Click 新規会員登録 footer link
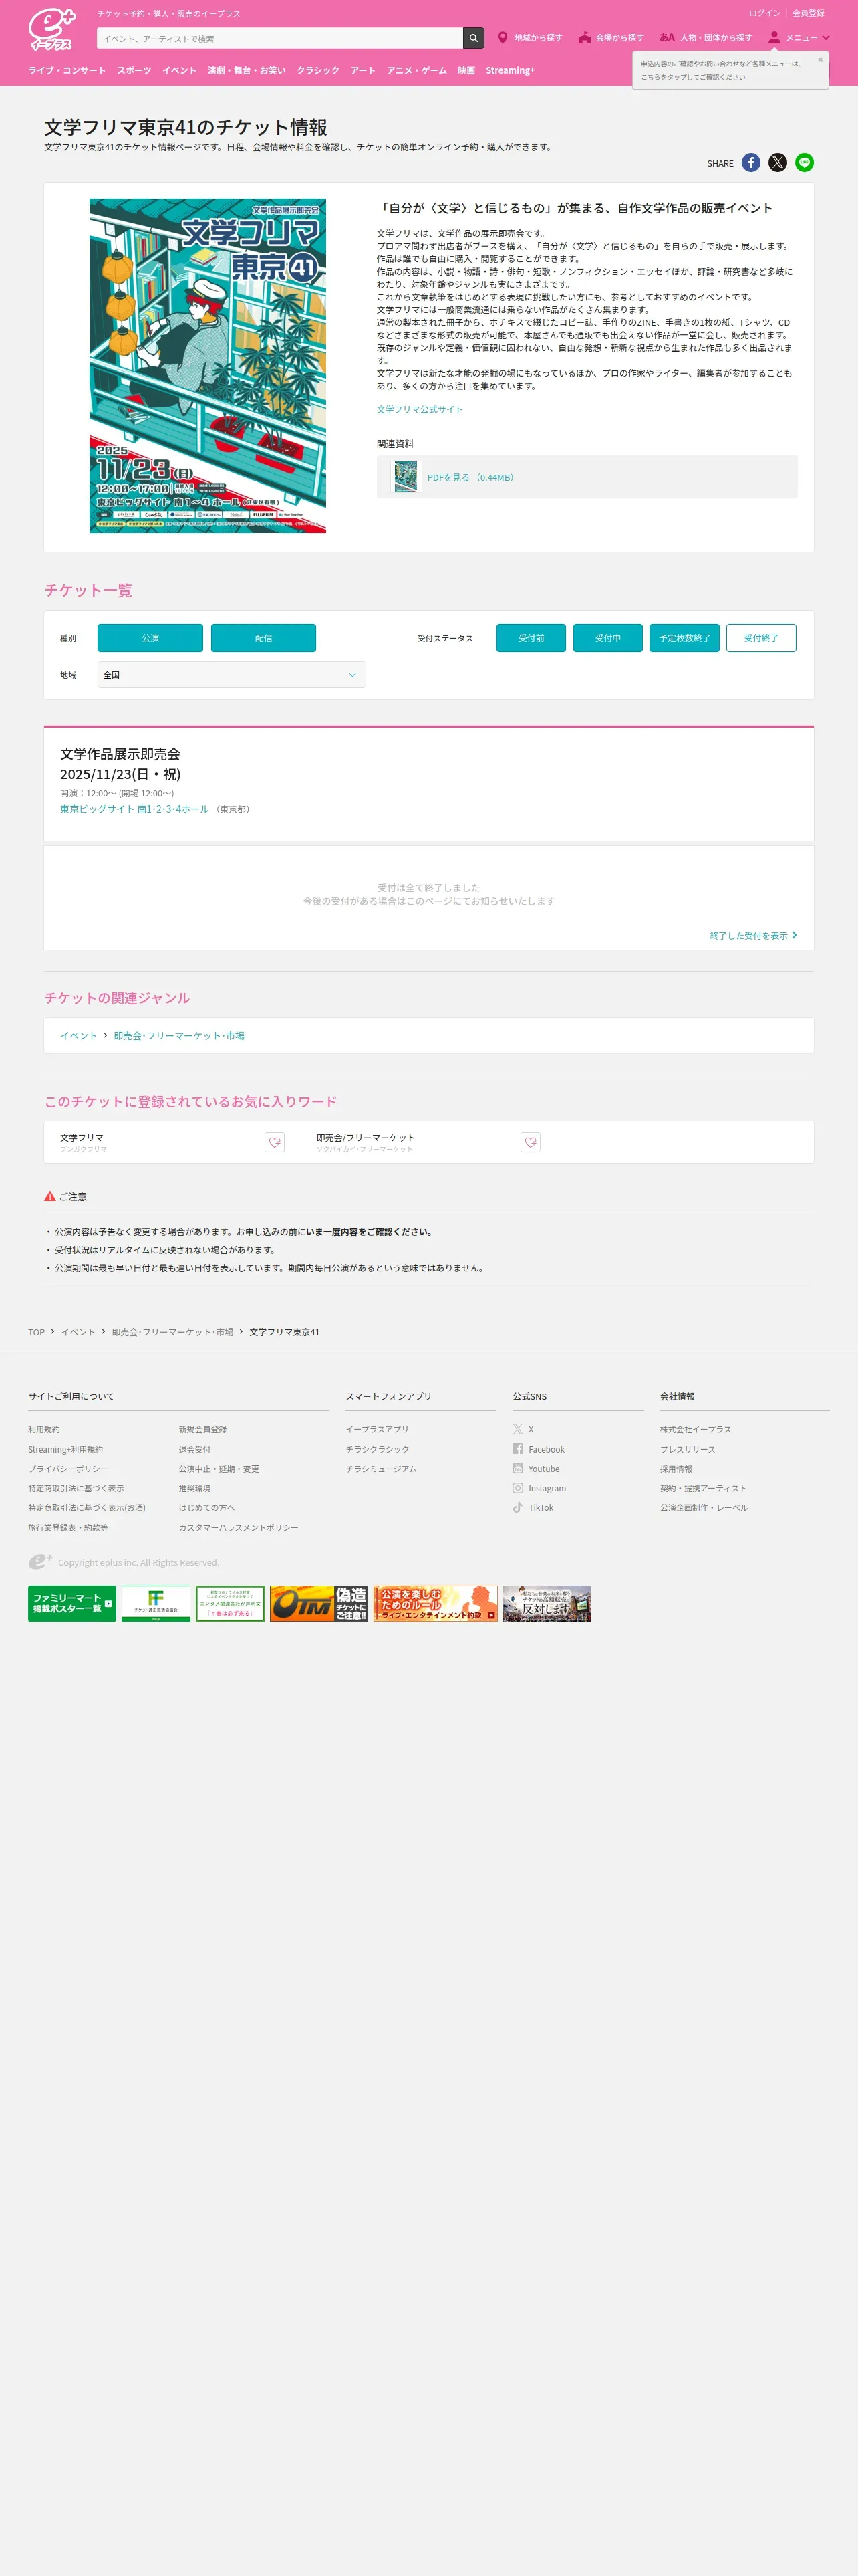The image size is (858, 2576). coord(202,1429)
